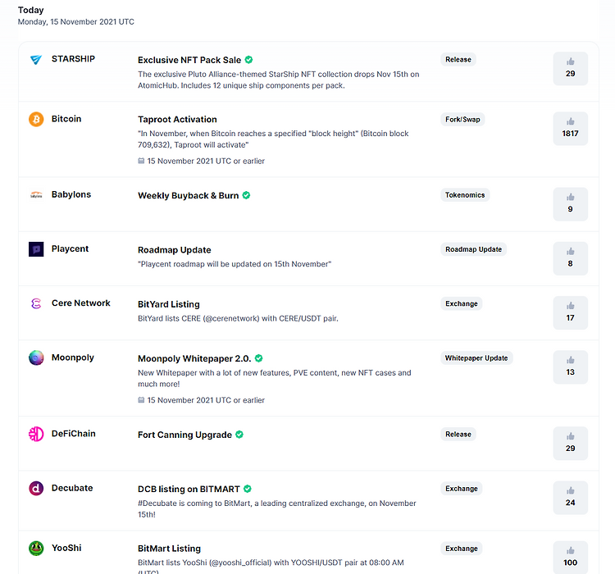This screenshot has height=574, width=615.
Task: Filter by DeFiChain's Release tag
Action: click(458, 435)
